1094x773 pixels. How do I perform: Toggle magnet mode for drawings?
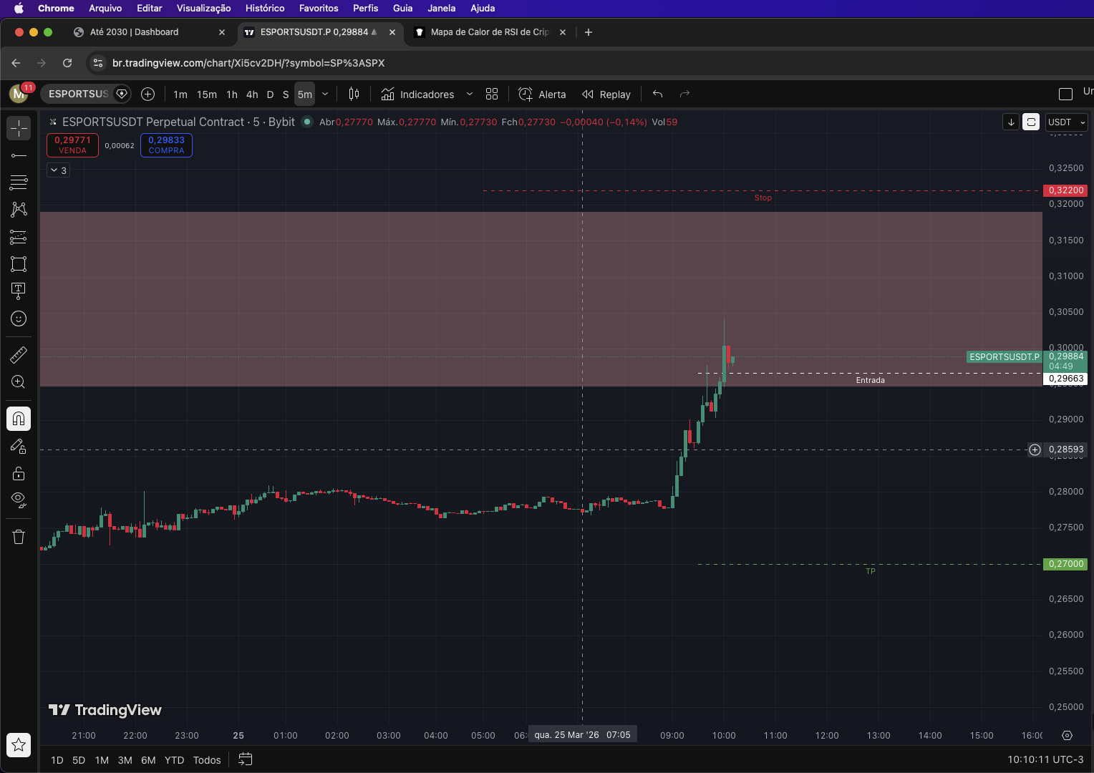(19, 419)
